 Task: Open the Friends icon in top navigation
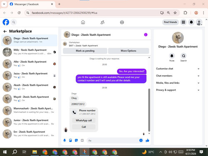[102, 22]
